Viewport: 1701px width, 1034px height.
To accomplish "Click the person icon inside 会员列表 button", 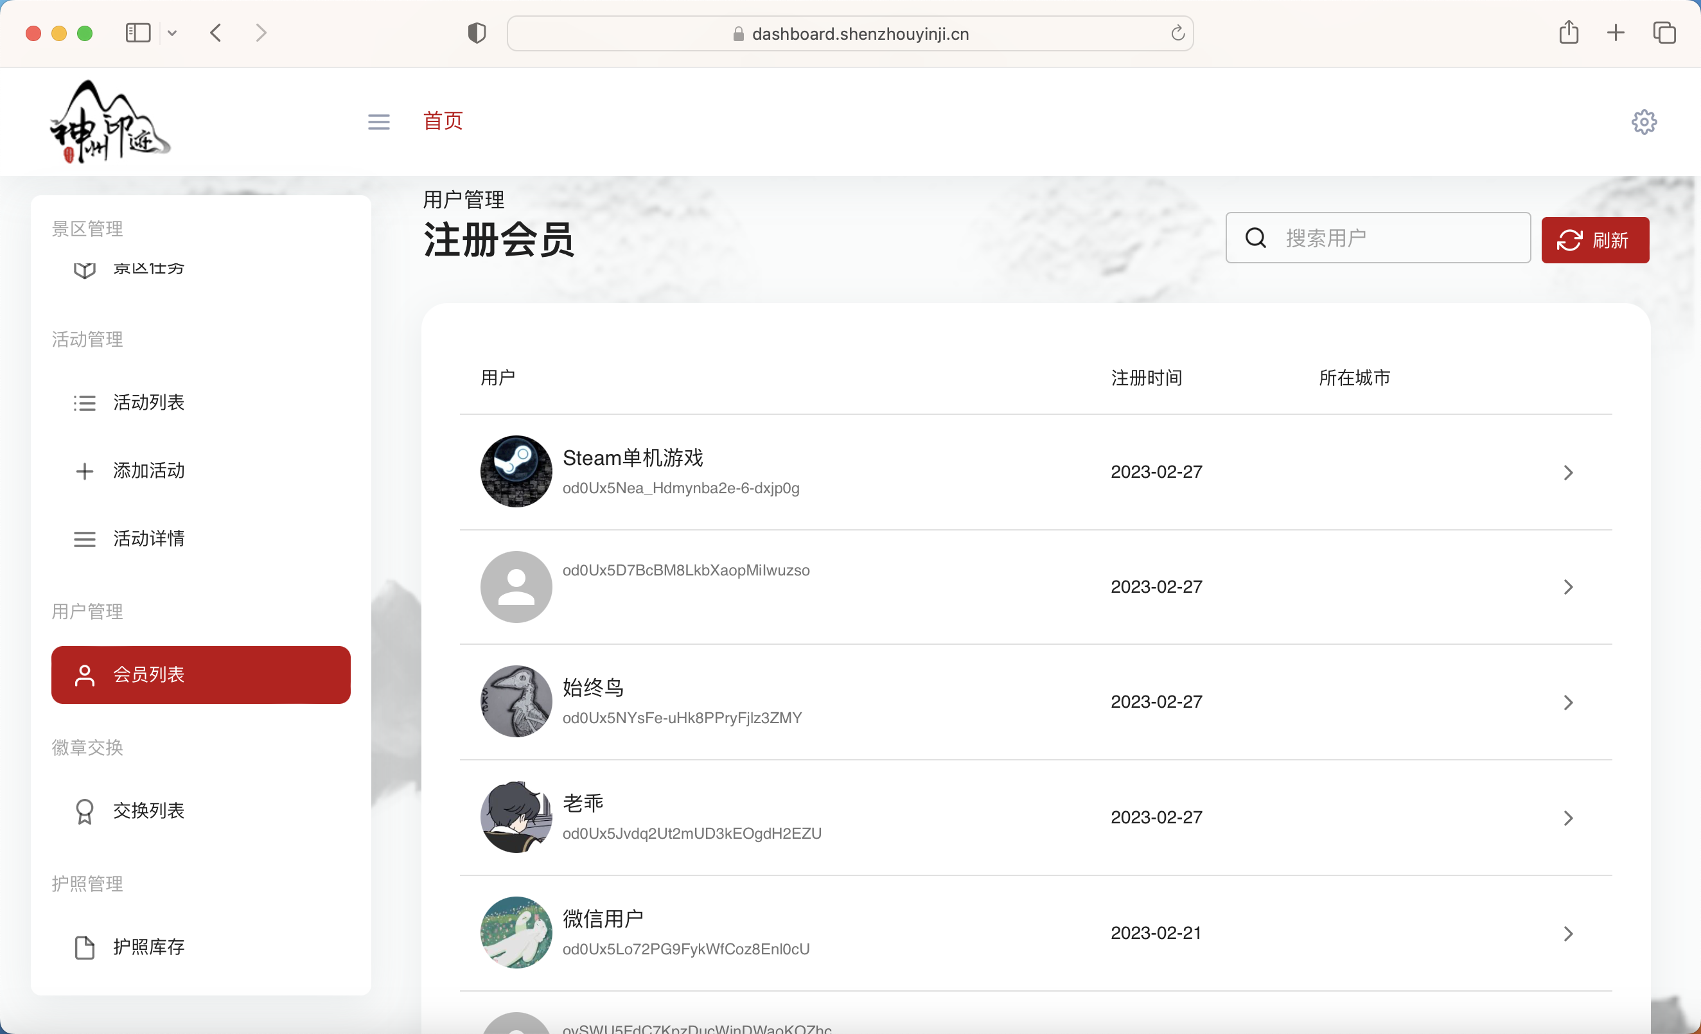I will [84, 675].
